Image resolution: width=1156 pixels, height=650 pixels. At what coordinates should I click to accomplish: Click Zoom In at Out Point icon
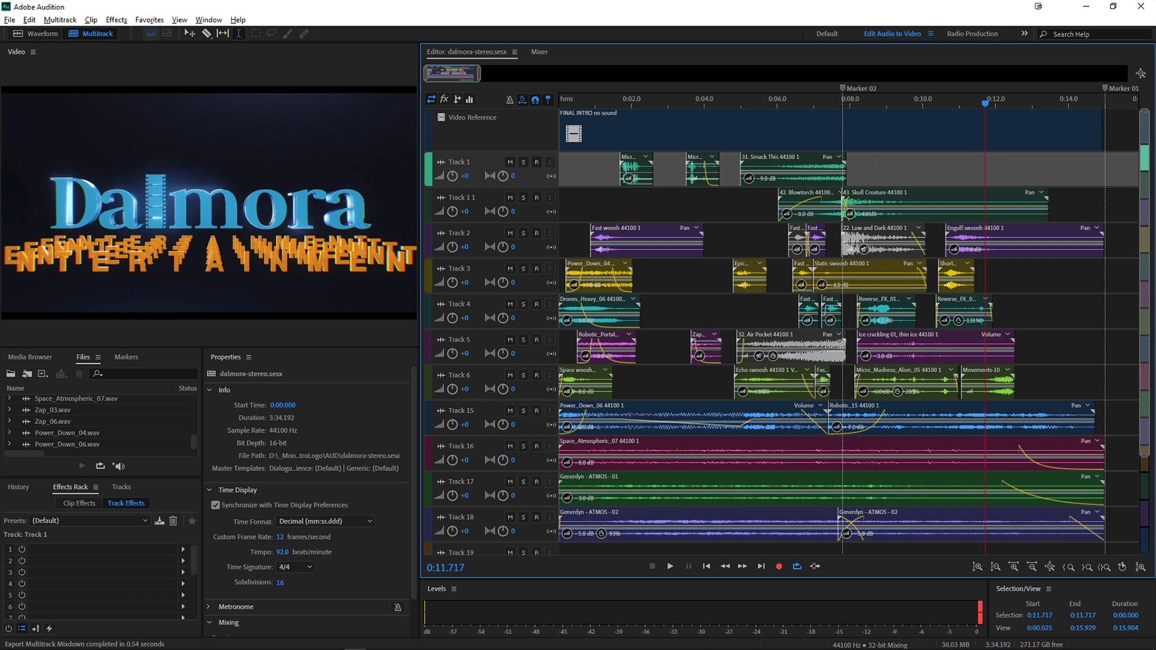(x=1087, y=567)
